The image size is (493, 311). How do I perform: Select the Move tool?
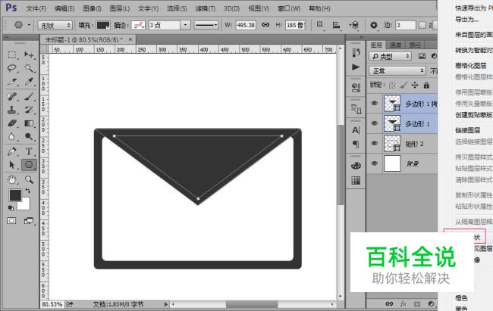(29, 55)
